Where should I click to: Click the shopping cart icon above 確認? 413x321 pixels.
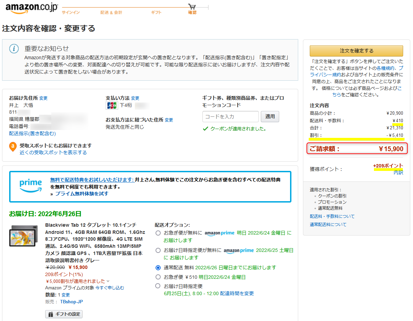click(x=192, y=7)
